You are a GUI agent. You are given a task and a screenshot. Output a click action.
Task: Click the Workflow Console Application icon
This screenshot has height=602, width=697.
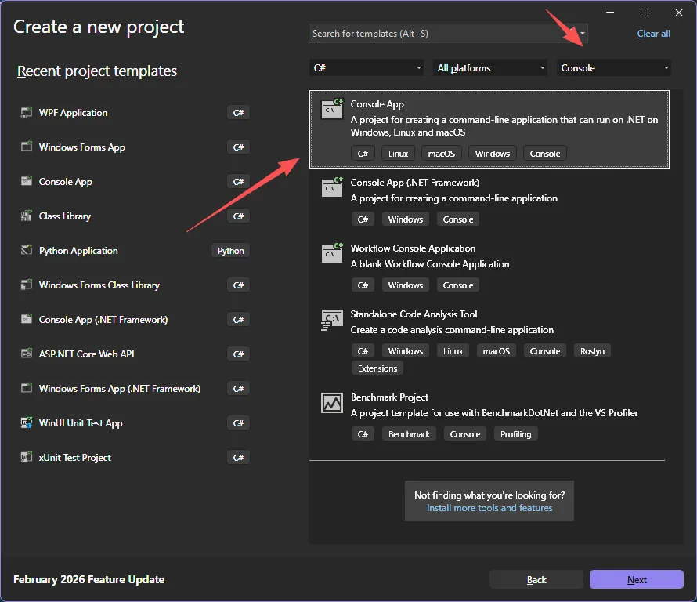click(x=332, y=253)
